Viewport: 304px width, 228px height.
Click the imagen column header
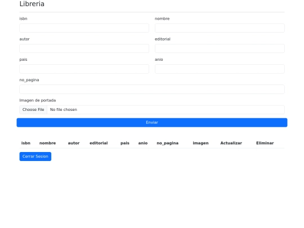tap(200, 144)
